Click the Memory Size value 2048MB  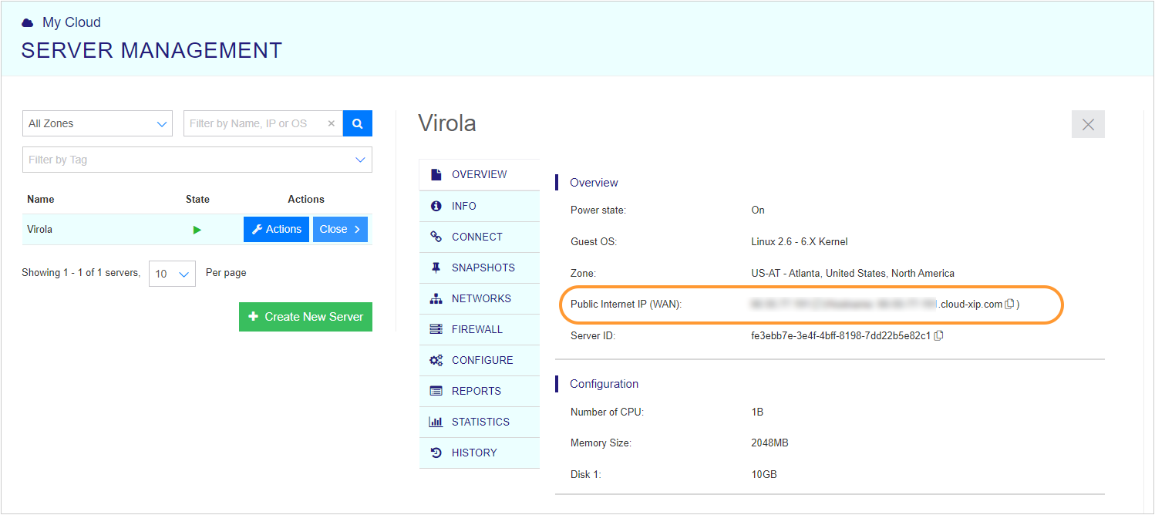pos(770,443)
